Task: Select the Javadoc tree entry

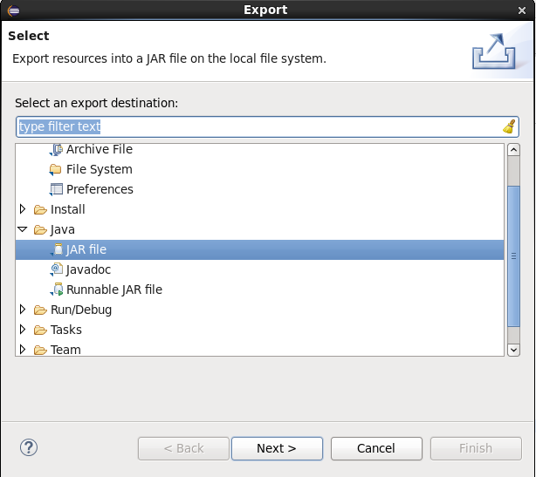Action: [88, 269]
